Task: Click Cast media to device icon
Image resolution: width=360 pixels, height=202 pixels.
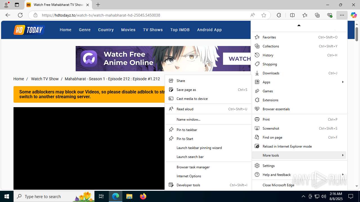Action: (171, 98)
